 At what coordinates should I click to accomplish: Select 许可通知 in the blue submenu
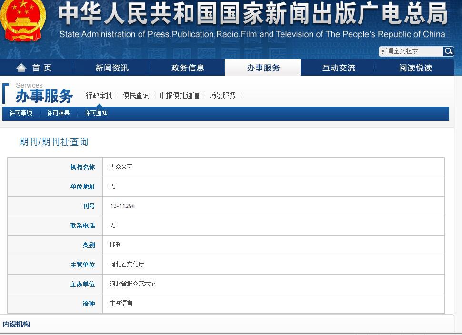pyautogui.click(x=96, y=113)
